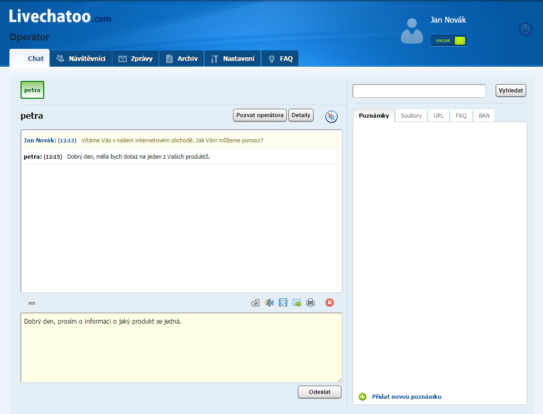Open the Návštěvníci tab

[82, 59]
